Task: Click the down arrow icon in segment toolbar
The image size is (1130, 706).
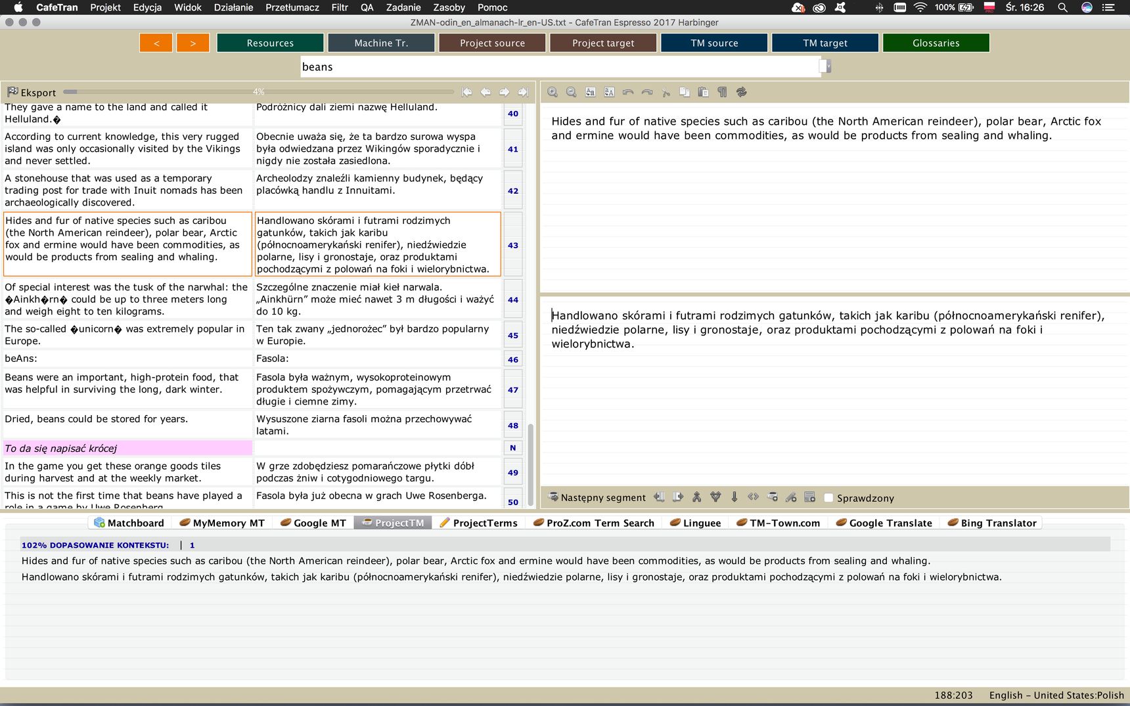Action: 734,497
